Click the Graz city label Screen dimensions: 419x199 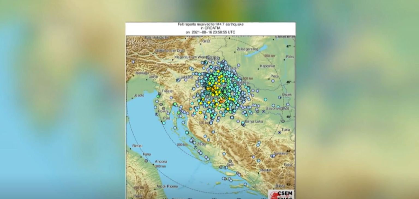pos(206,41)
